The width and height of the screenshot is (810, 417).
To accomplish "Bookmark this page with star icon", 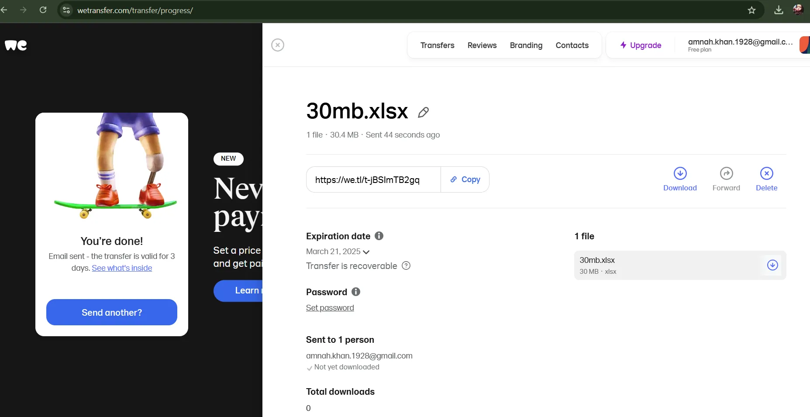I will [751, 10].
